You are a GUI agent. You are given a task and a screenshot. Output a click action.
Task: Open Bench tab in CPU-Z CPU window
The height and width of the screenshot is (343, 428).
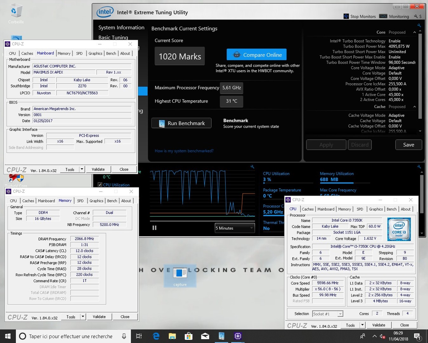[x=392, y=209]
